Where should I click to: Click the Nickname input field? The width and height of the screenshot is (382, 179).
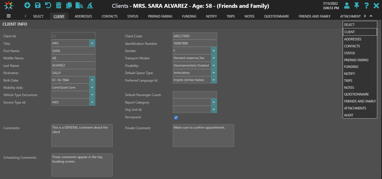[73, 73]
